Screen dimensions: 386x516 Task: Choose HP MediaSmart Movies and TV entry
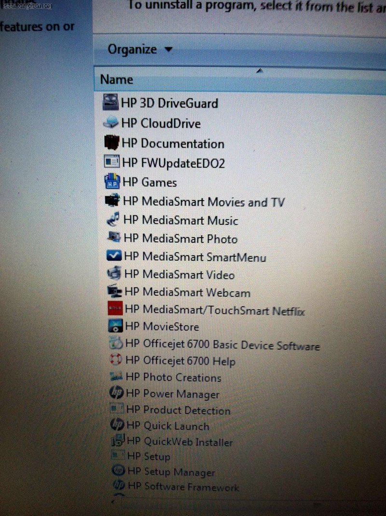204,201
